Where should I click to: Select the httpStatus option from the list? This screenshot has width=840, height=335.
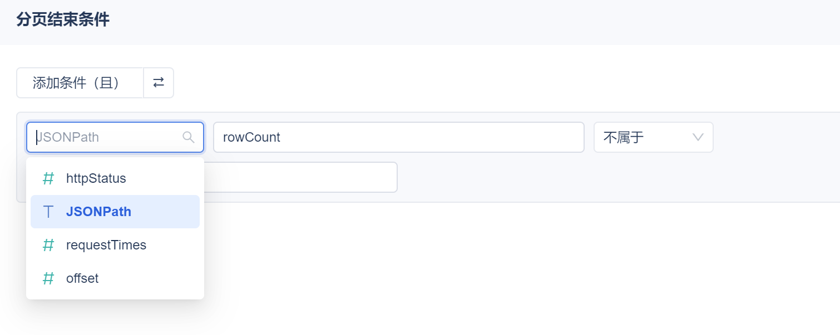click(96, 178)
